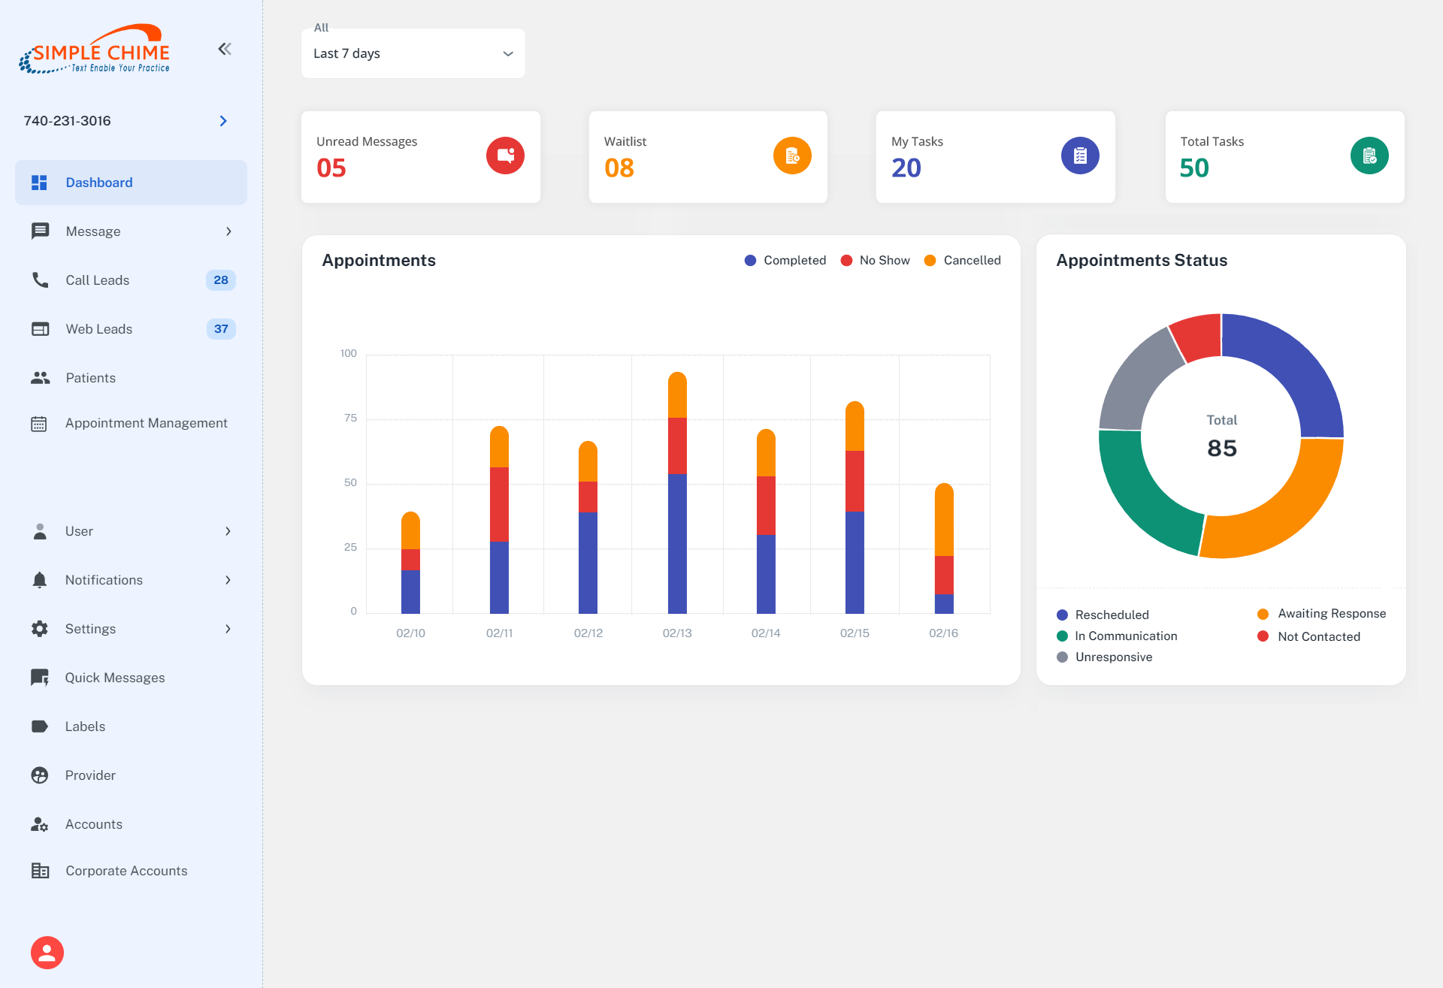Click the Unread Messages icon

pos(504,155)
